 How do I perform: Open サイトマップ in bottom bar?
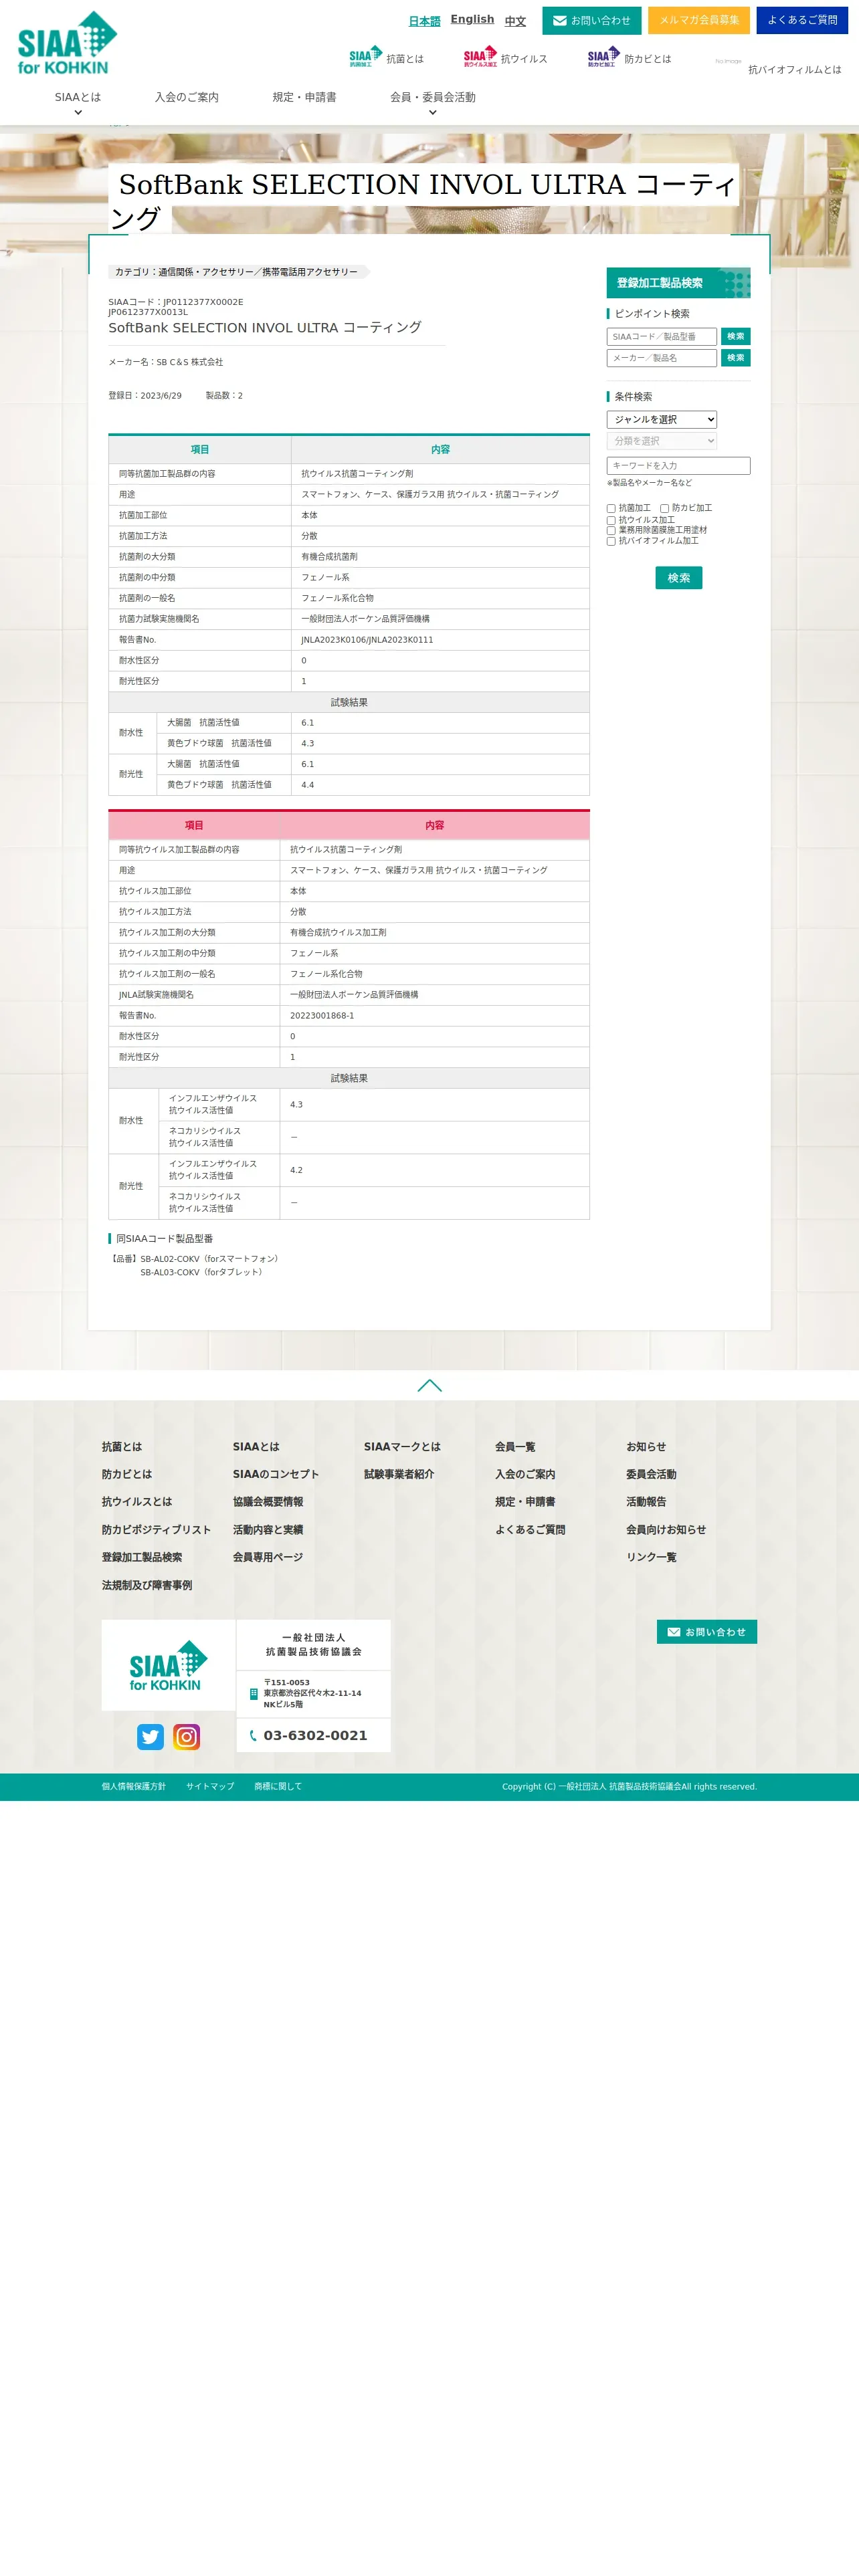coord(210,1787)
